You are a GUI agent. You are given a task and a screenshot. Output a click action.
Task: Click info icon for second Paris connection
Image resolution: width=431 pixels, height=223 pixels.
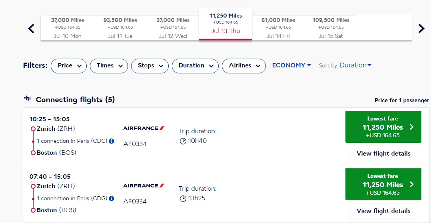[111, 198]
